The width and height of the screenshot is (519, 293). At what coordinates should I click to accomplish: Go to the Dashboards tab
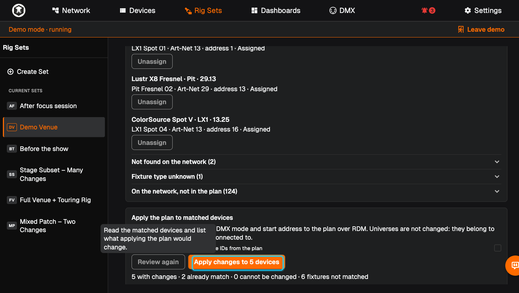276,10
